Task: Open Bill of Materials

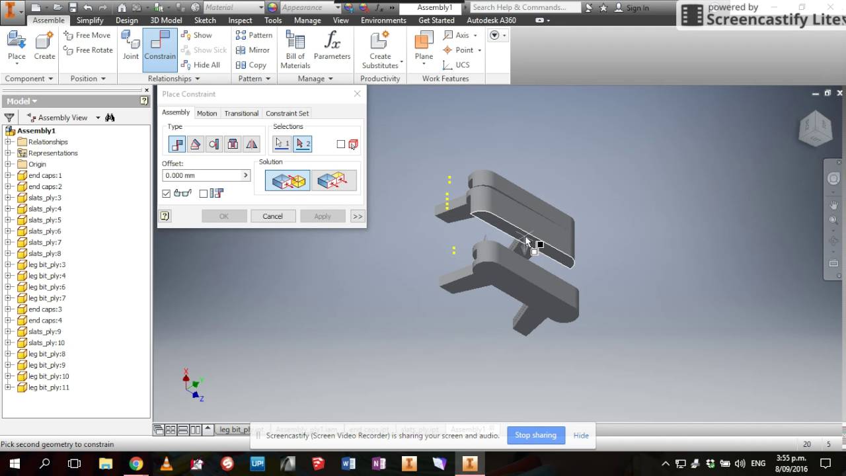Action: tap(295, 50)
